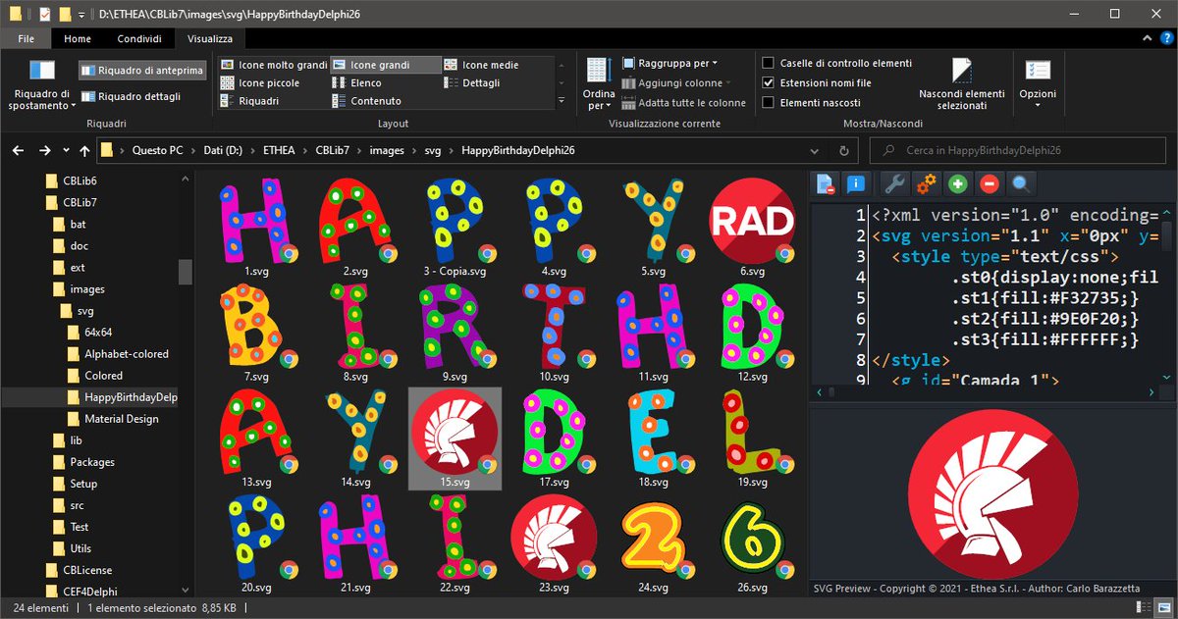
Task: Choose Elenco list layout
Action: [x=357, y=82]
